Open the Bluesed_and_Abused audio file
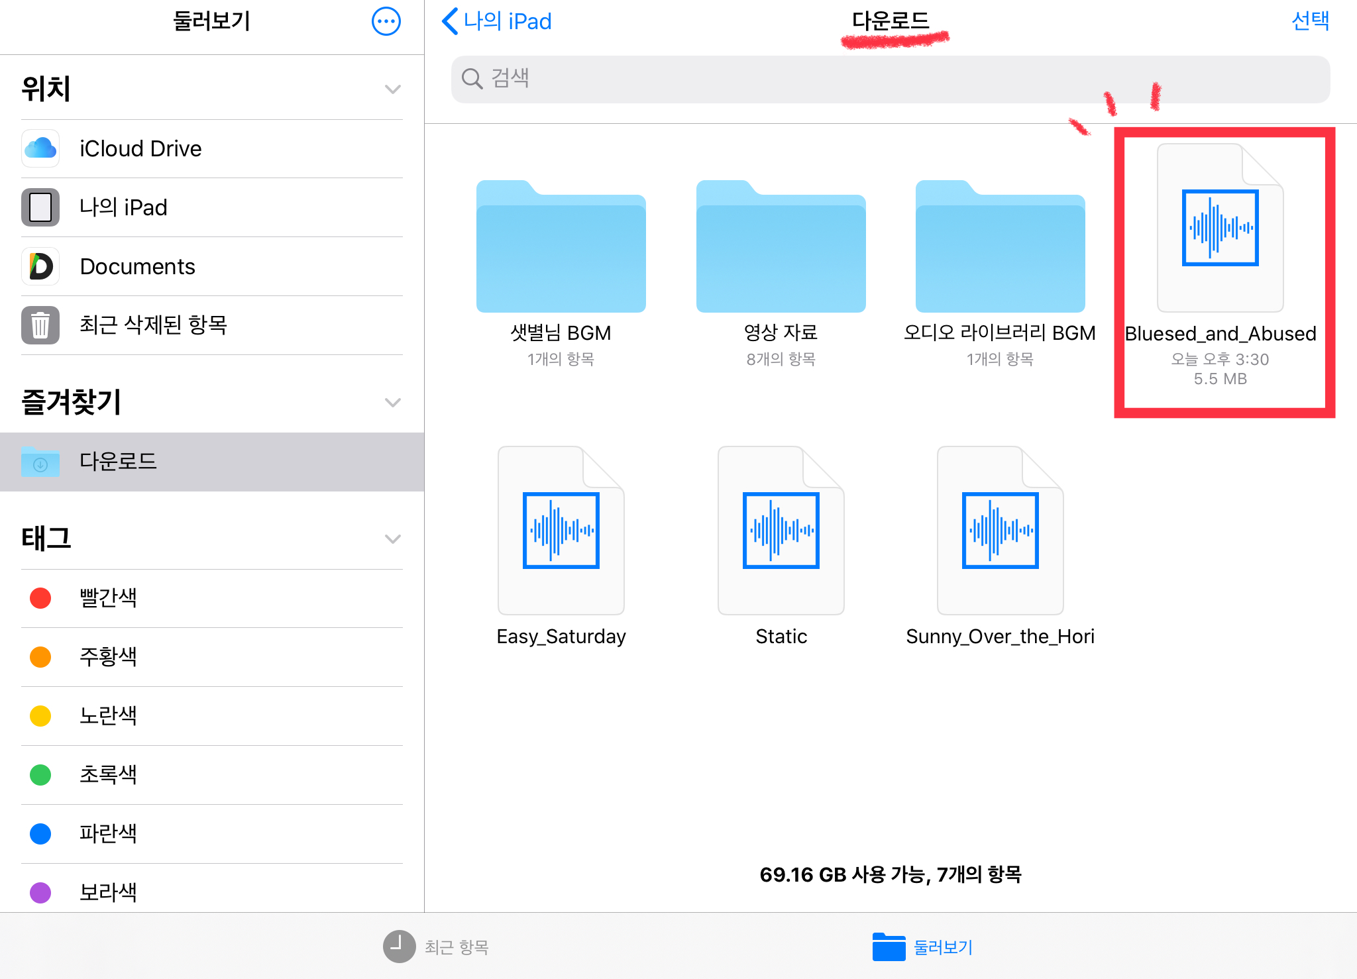The height and width of the screenshot is (979, 1357). (1220, 229)
